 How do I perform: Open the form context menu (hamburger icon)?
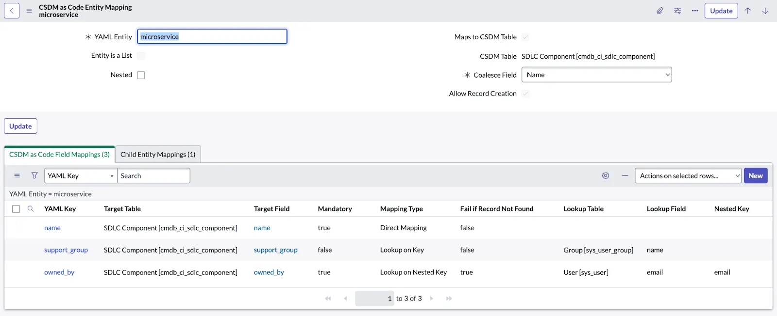[x=29, y=11]
